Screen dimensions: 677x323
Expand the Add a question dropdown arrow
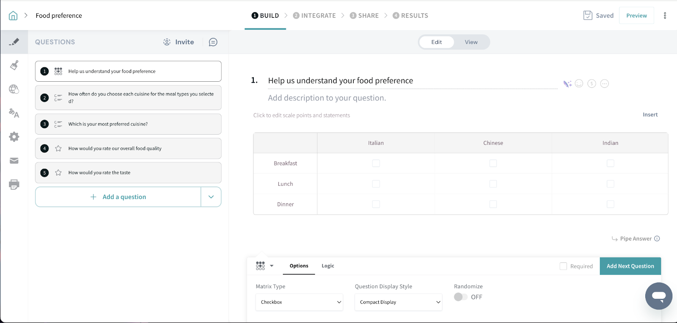(x=211, y=197)
